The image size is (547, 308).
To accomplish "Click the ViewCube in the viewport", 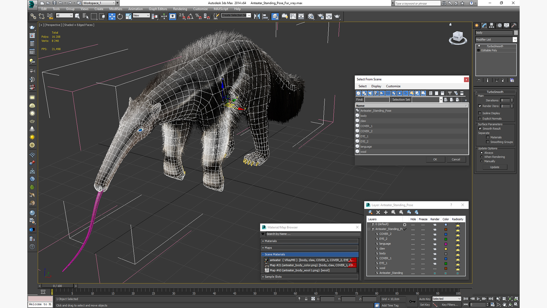I will 458,38.
